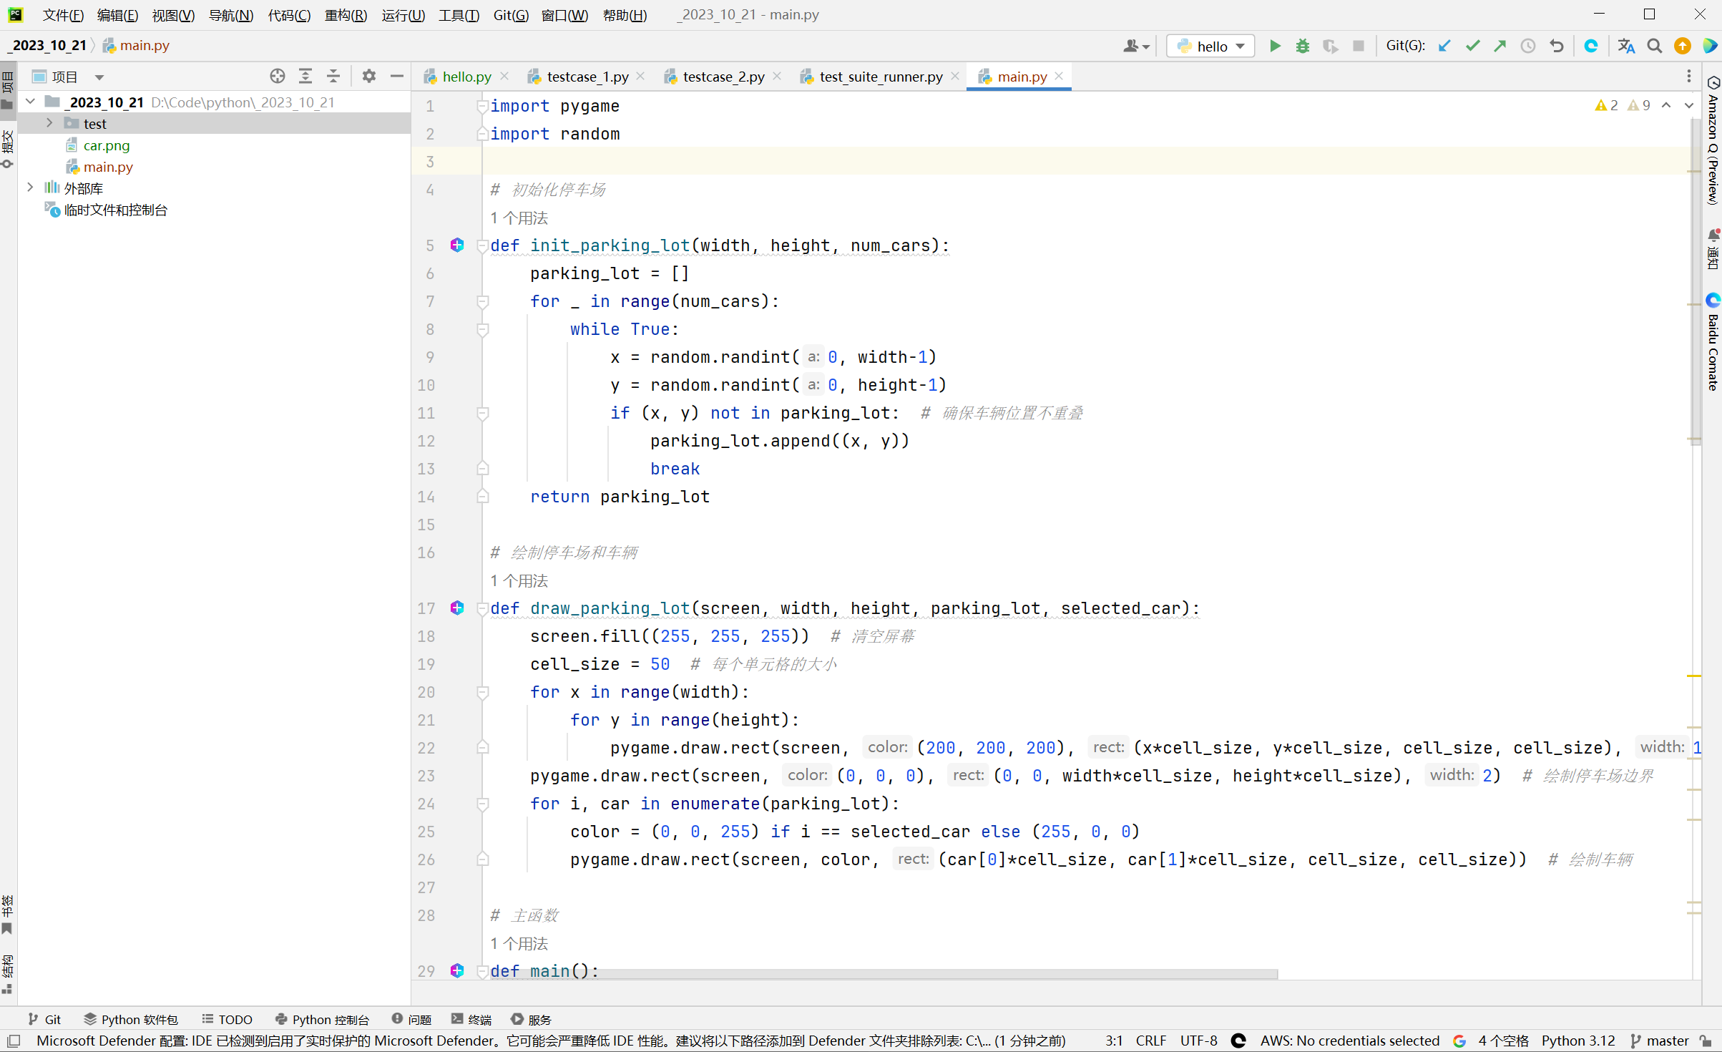
Task: Rollback changes with the undo arrow icon
Action: [1556, 46]
